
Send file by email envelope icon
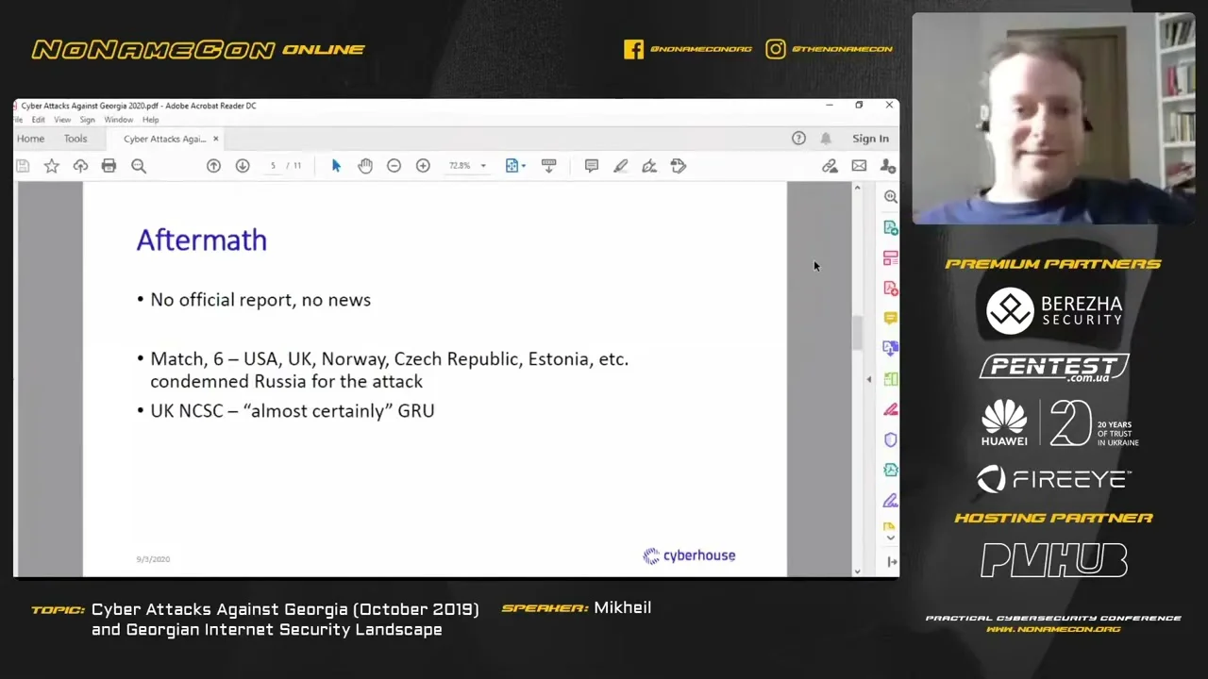[x=859, y=166]
